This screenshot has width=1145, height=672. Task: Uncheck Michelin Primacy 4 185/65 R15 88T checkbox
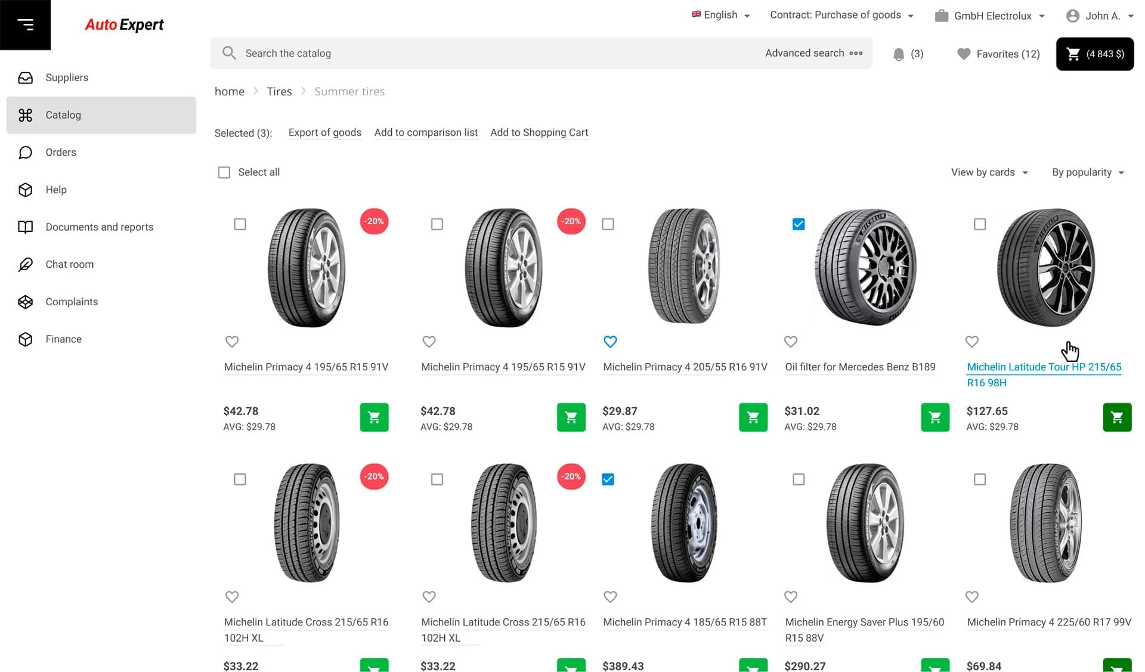[x=608, y=479]
